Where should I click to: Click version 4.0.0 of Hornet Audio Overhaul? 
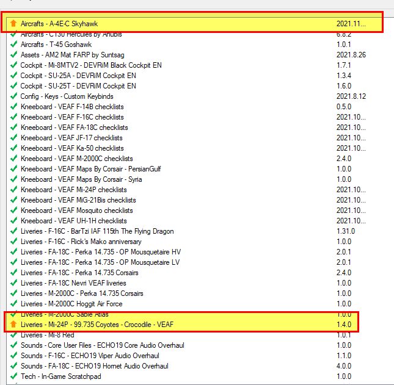point(345,366)
